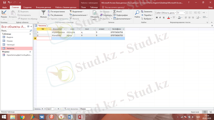Open the Calibri font name dropdown
The image size is (214, 120).
pyautogui.click(x=175, y=13)
